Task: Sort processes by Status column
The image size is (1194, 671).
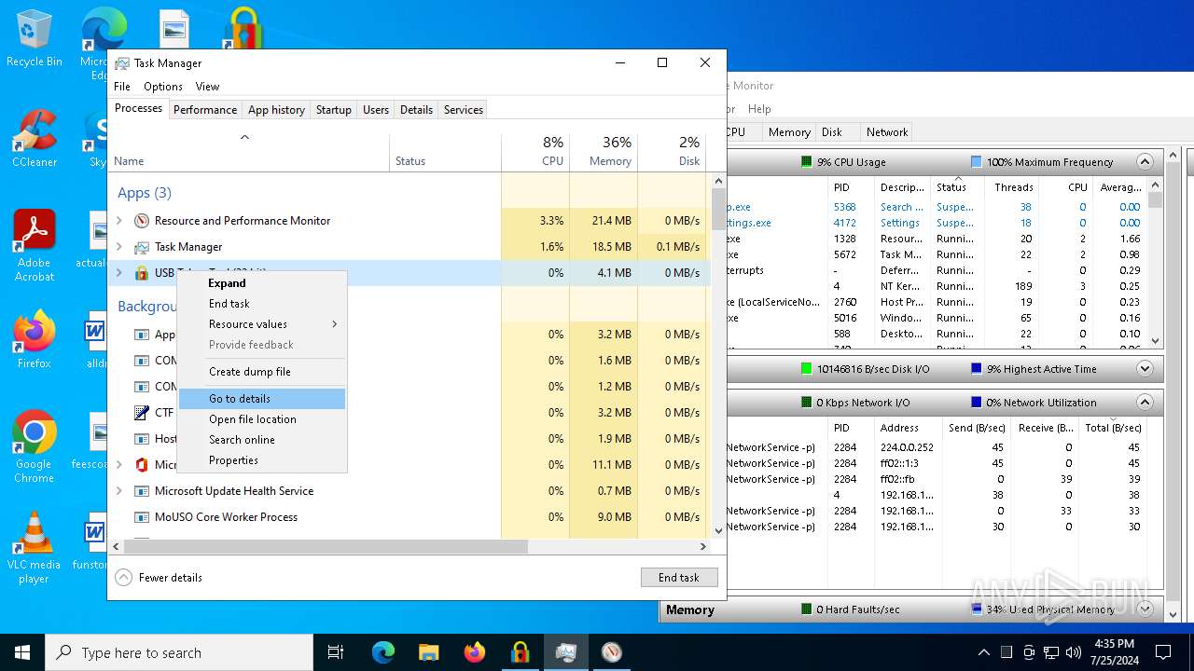Action: point(445,152)
